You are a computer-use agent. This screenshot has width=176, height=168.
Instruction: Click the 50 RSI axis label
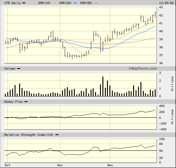161,151
